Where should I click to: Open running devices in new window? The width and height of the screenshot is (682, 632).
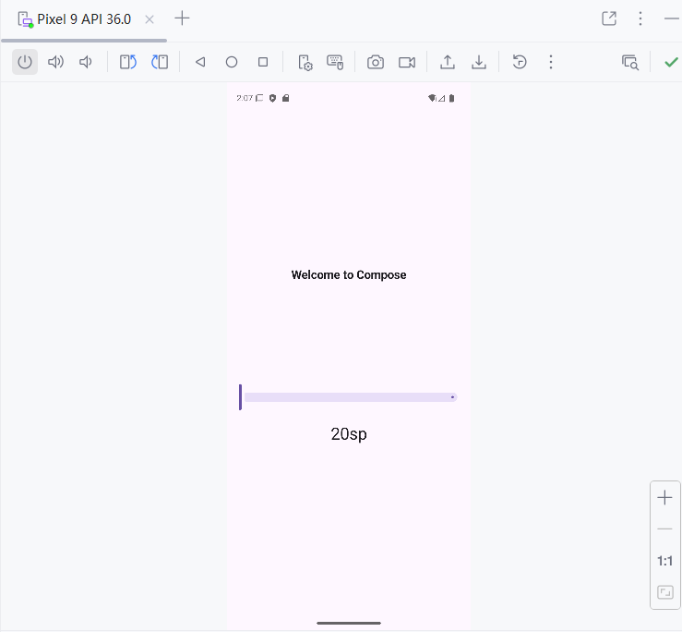(x=609, y=18)
